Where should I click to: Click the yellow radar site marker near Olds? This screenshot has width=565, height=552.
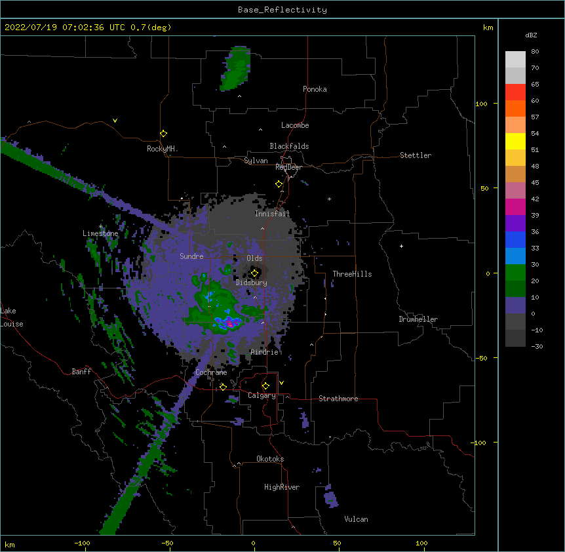pos(254,273)
